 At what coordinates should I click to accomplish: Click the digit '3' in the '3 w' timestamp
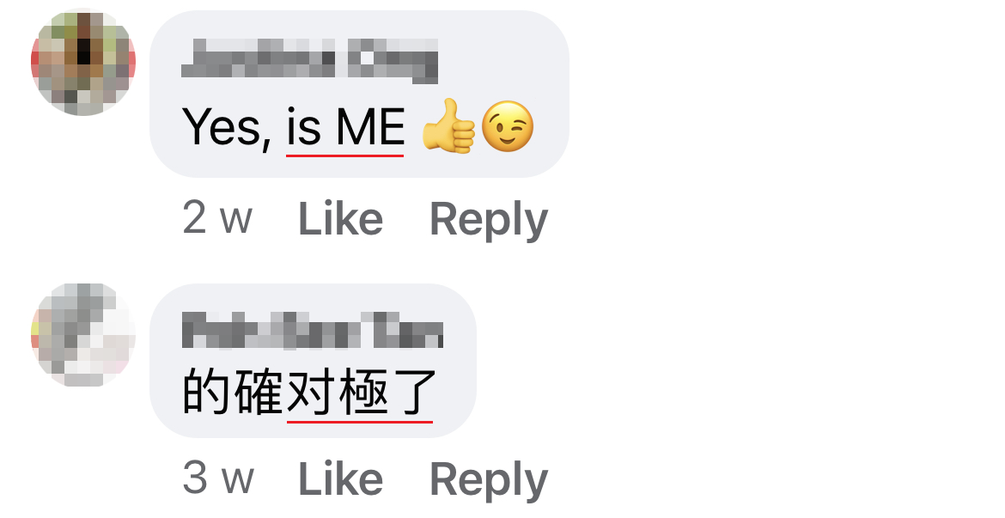tap(195, 478)
